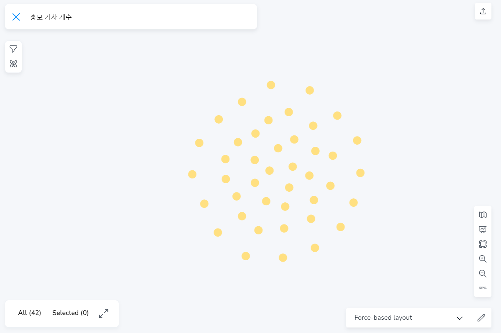Zoom out with magnifier minus

483,274
